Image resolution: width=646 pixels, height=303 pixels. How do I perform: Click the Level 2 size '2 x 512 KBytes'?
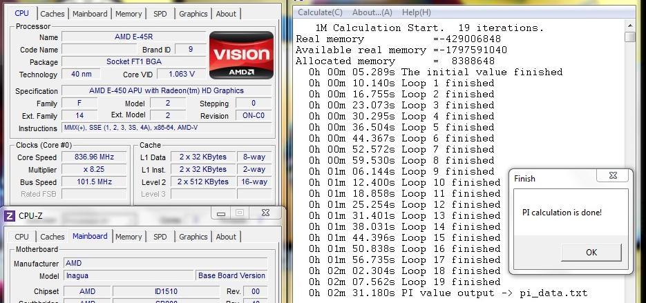202,182
